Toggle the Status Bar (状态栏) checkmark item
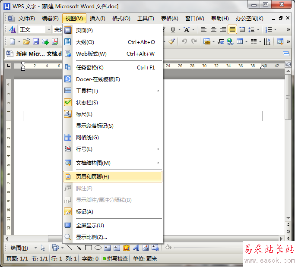Viewport: 295px width, 267px height. pos(113,103)
